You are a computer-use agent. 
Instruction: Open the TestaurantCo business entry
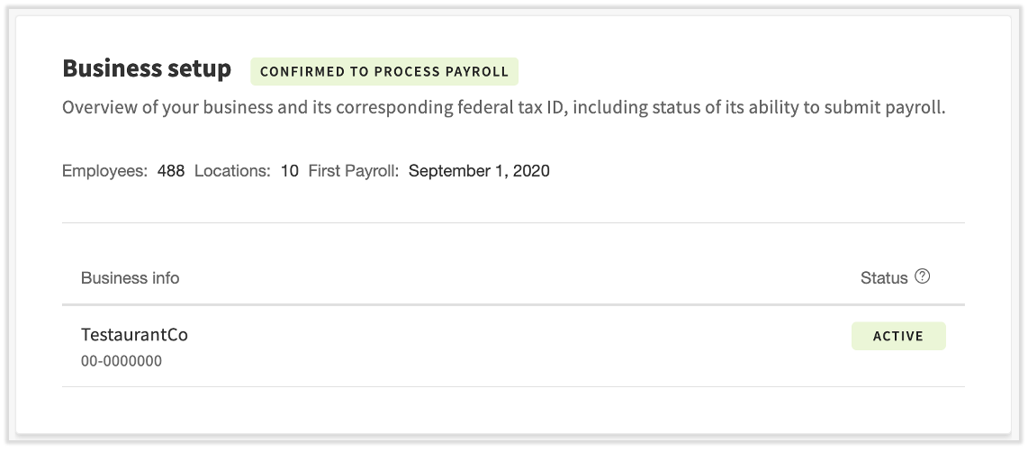tap(134, 335)
